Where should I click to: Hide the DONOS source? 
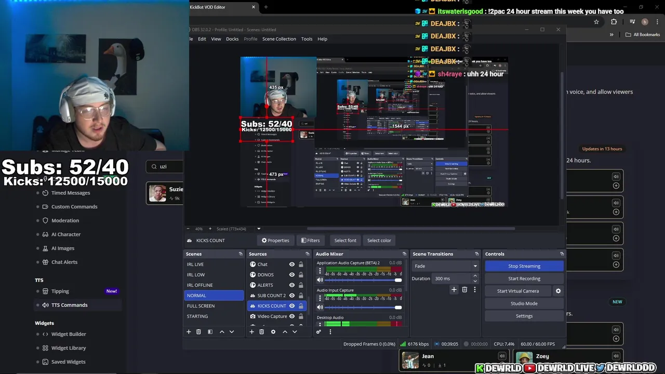click(292, 275)
